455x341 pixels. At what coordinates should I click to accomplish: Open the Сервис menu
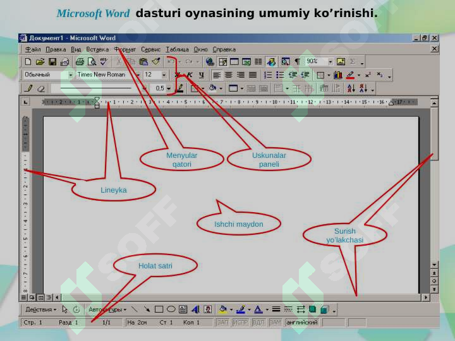tap(150, 49)
